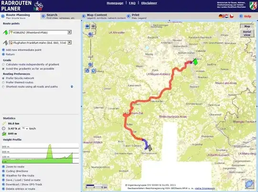
Task: Select the pan hand tool on map
Action: click(x=87, y=71)
